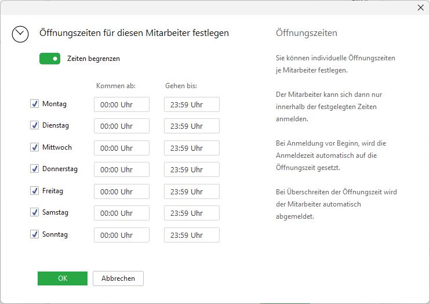Screen dimensions: 430x304
Task: Toggle the Zeiten begrenzen switch
Action: point(50,59)
